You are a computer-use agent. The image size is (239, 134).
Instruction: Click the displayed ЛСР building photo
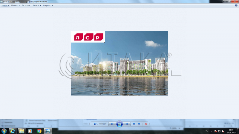(x=119, y=63)
